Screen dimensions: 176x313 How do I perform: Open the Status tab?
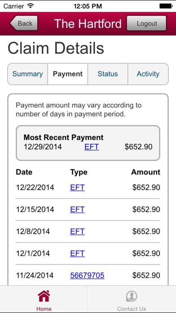pos(108,74)
